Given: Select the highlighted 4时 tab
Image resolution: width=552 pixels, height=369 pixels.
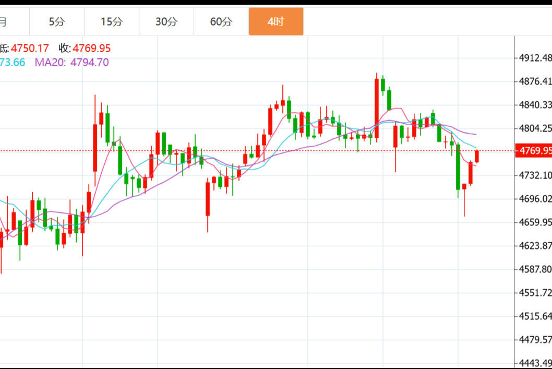Looking at the screenshot, I should point(275,21).
